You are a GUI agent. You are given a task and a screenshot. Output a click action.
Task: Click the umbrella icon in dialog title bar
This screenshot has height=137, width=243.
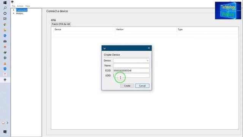point(105,48)
